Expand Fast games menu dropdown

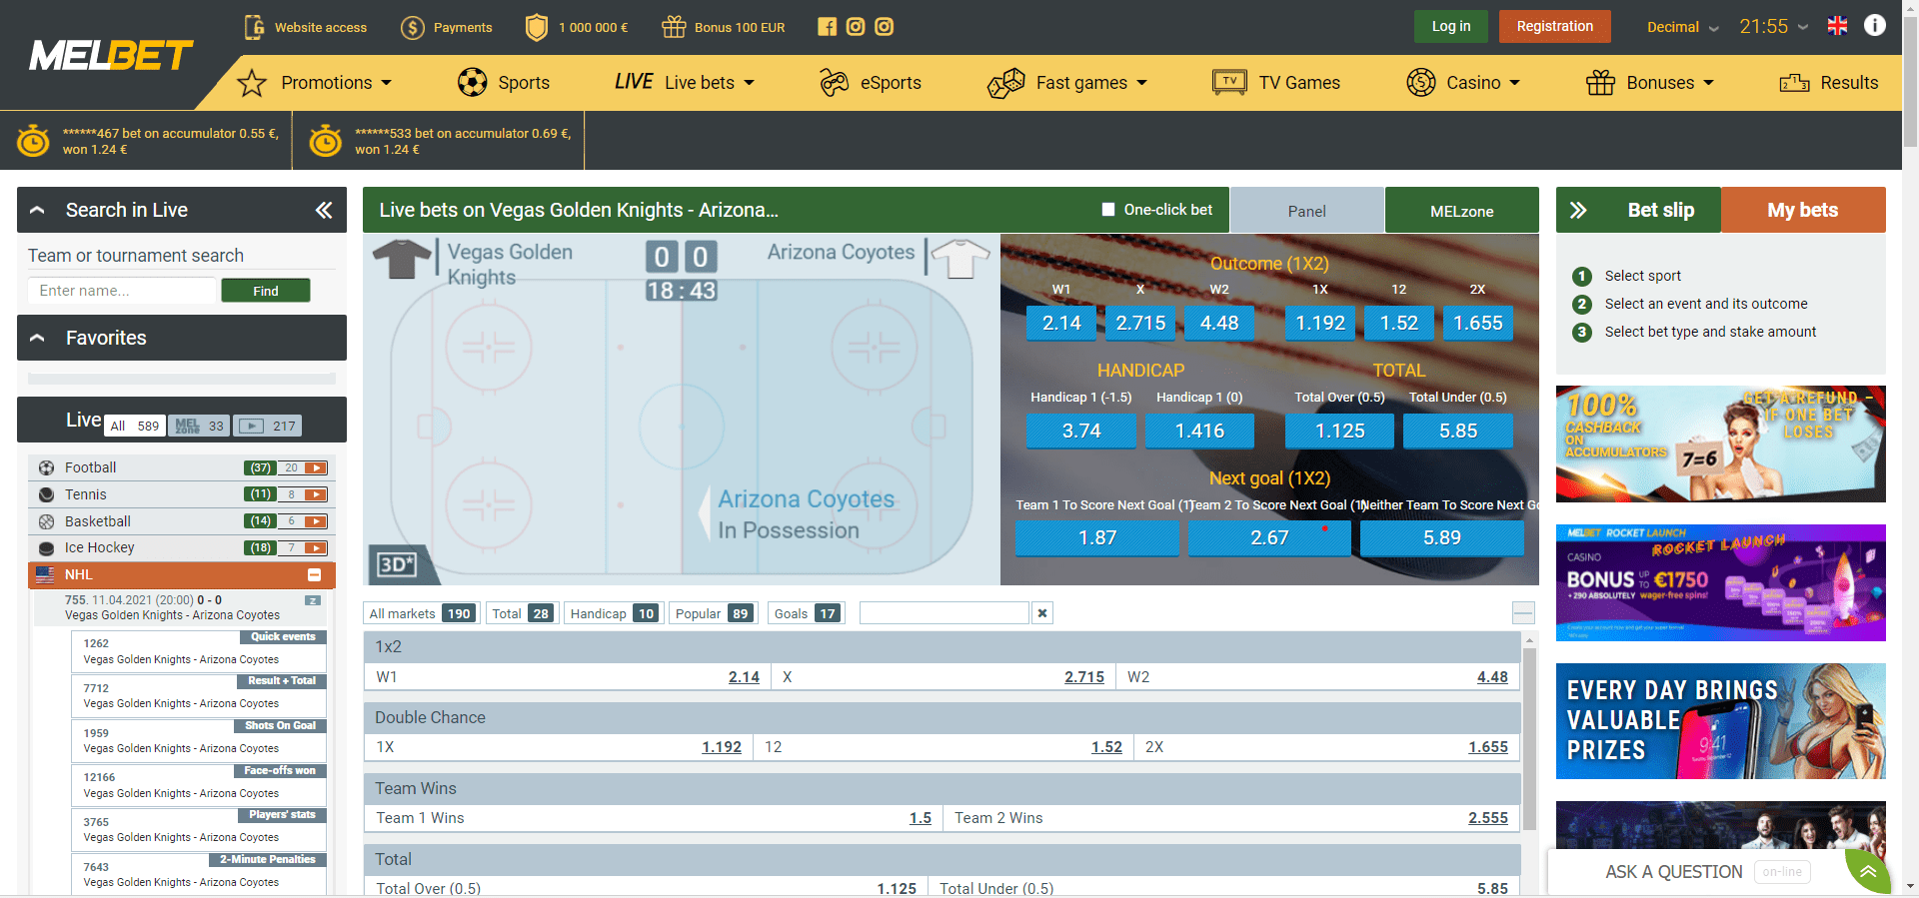tap(1142, 83)
